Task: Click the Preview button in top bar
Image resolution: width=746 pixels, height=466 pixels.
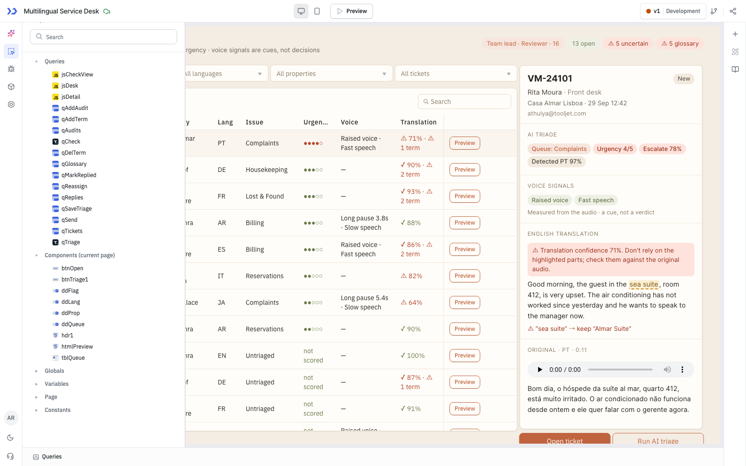Action: pos(352,11)
